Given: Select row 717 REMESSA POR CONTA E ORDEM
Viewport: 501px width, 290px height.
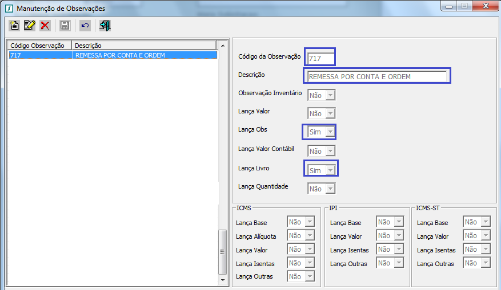Looking at the screenshot, I should (x=112, y=55).
